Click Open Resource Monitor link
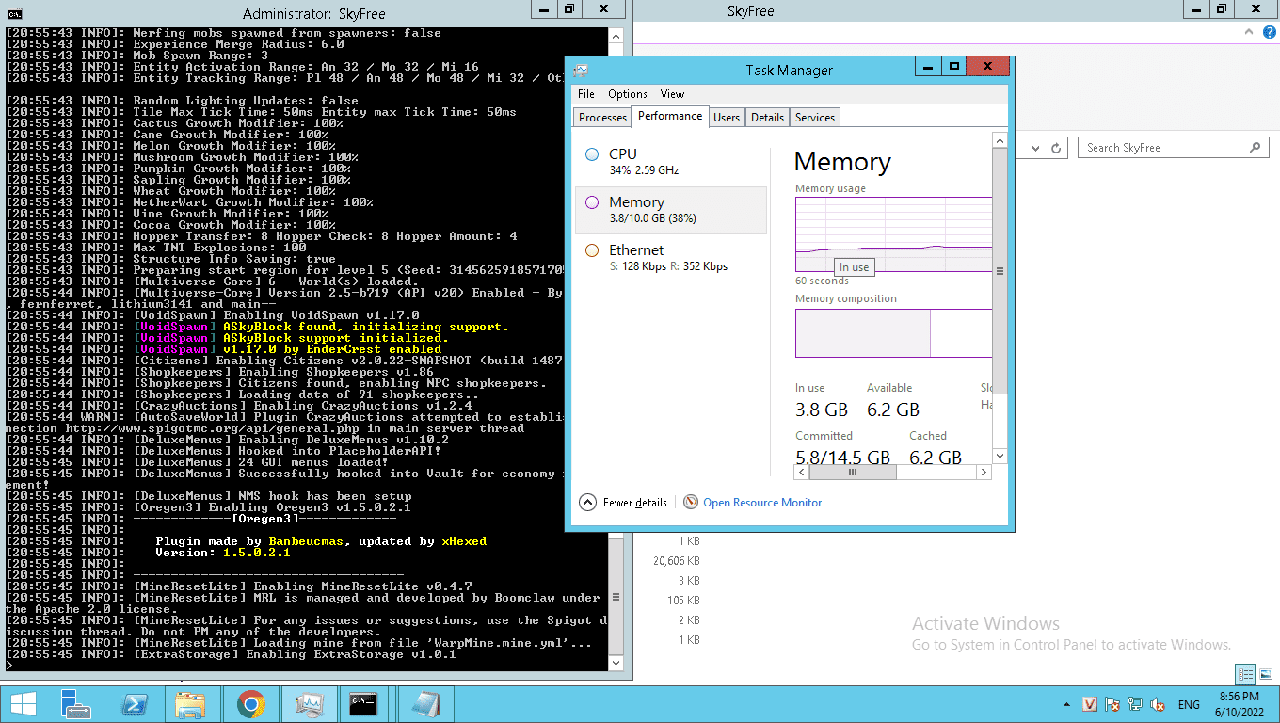The width and height of the screenshot is (1280, 723). (761, 503)
